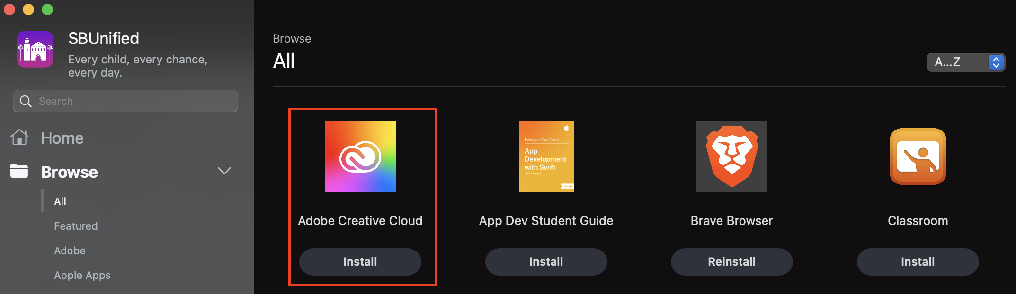Select the Featured category
1016x294 pixels.
point(76,226)
